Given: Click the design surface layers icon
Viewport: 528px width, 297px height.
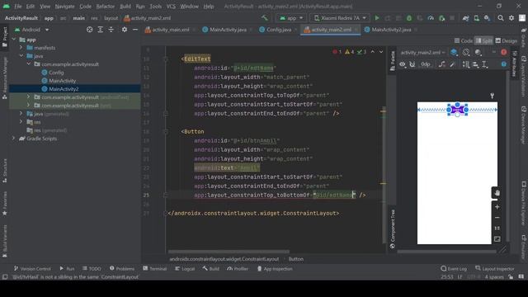Looking at the screenshot, I should [454, 52].
